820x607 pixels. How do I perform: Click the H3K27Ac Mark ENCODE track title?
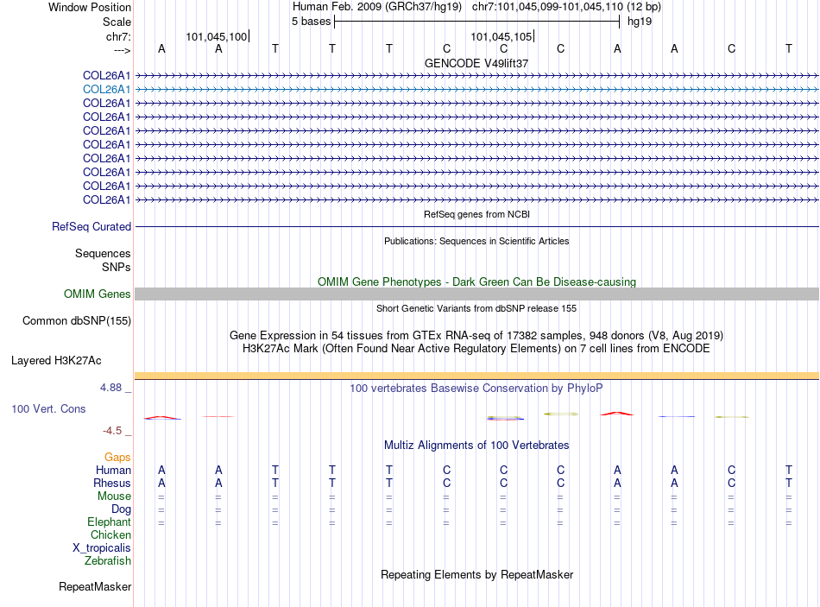pos(476,349)
